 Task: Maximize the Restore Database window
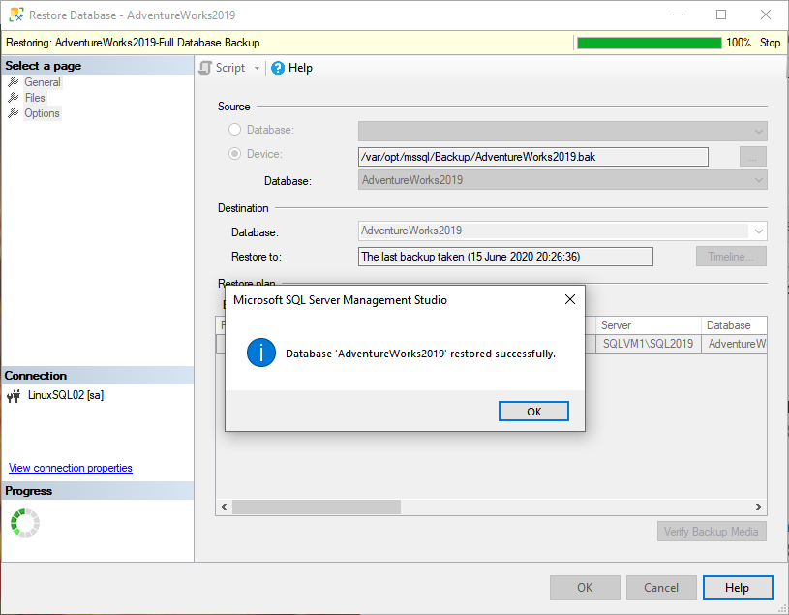click(x=721, y=15)
